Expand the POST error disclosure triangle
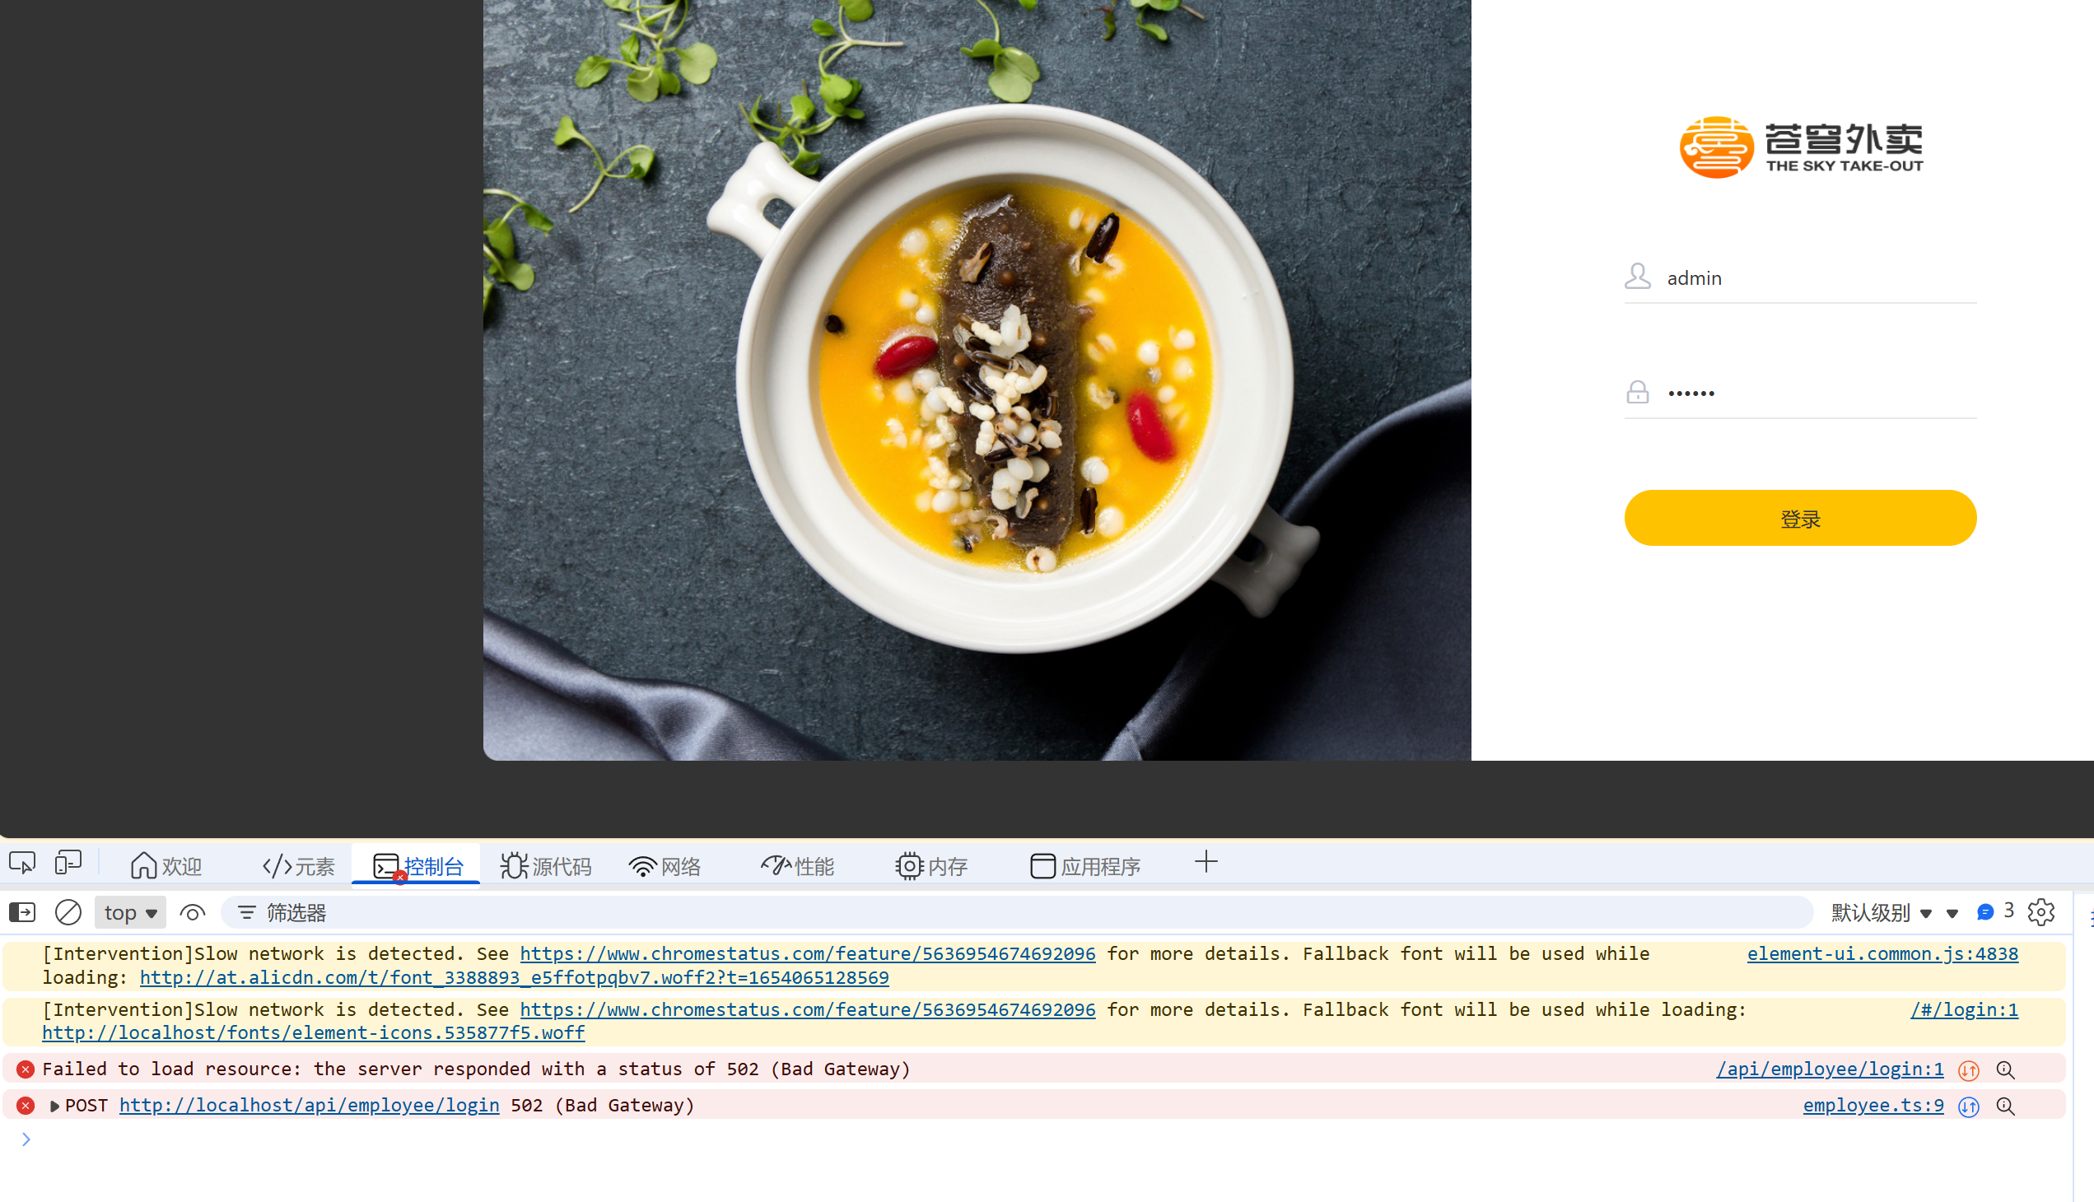This screenshot has width=2094, height=1202. 54,1106
